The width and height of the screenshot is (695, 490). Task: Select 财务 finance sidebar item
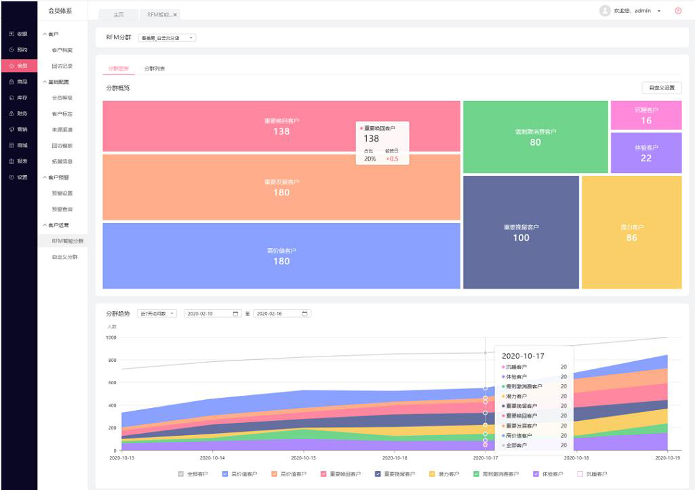point(18,113)
